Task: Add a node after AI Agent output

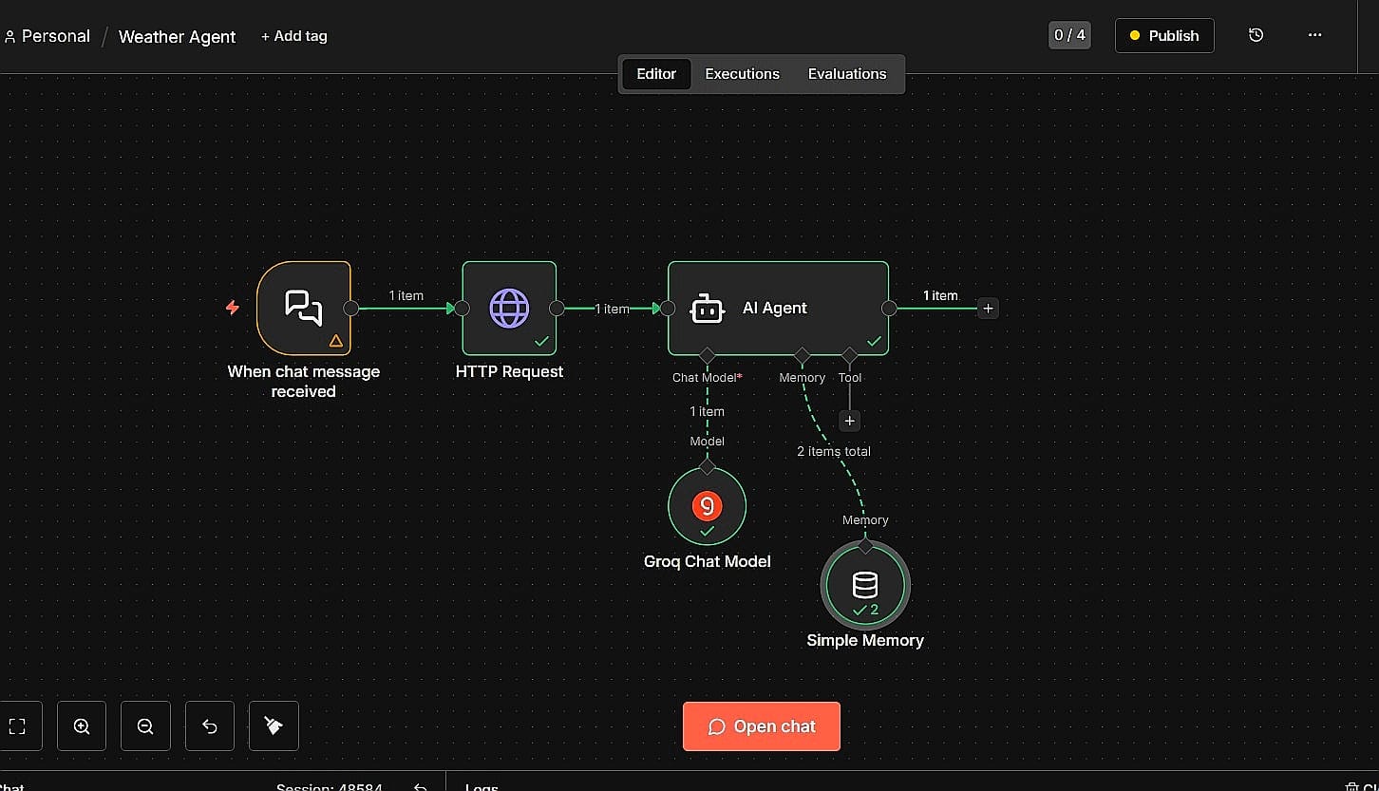Action: click(x=988, y=309)
